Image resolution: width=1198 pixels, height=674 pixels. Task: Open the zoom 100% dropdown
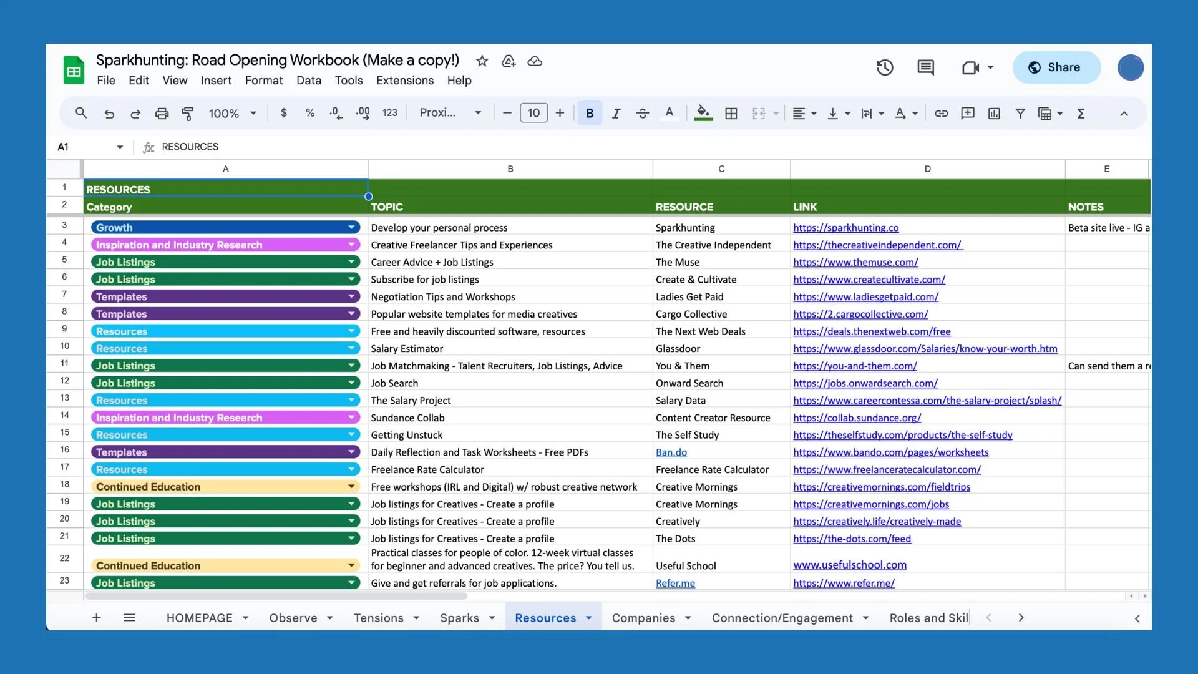(x=232, y=113)
